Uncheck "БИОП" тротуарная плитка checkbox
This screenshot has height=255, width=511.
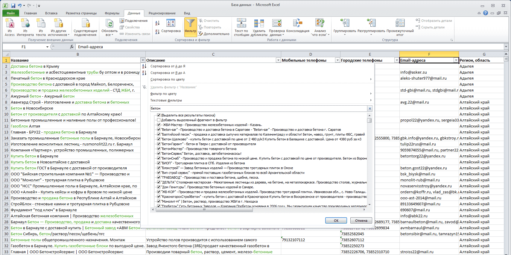pos(159,163)
